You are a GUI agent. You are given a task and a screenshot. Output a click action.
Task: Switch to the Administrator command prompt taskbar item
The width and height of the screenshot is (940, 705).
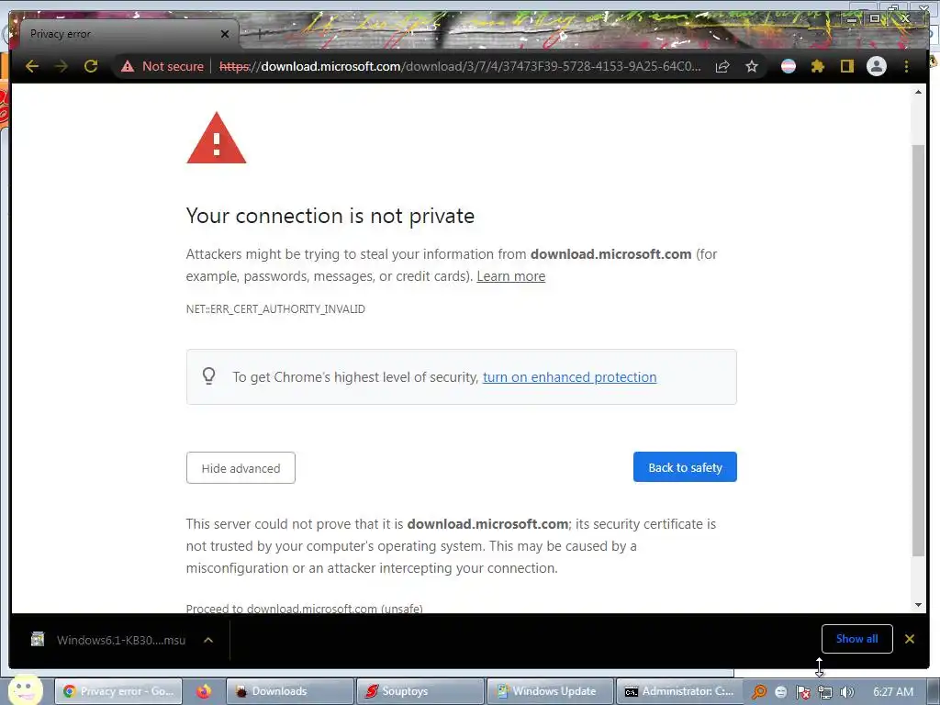tap(680, 691)
